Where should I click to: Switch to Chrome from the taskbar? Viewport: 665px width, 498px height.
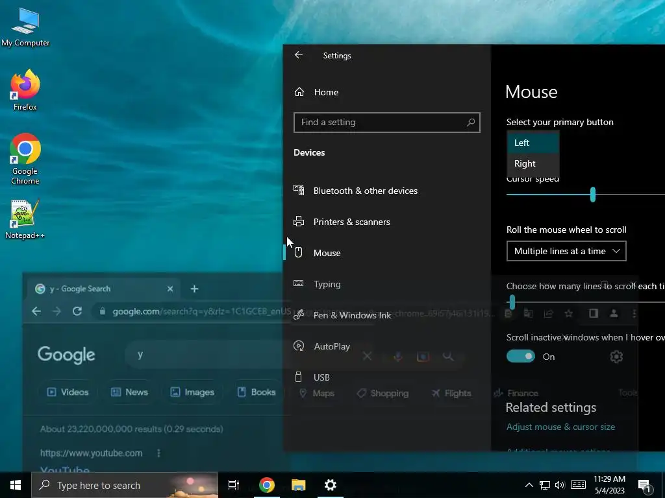coord(267,485)
